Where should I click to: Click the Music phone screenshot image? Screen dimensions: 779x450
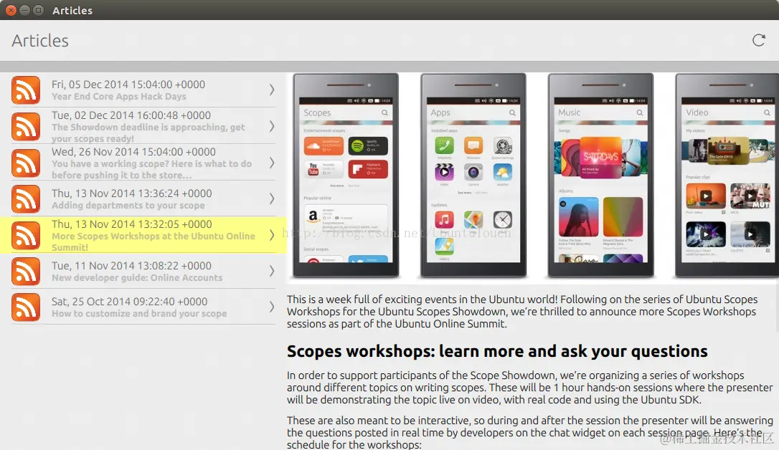click(x=600, y=175)
